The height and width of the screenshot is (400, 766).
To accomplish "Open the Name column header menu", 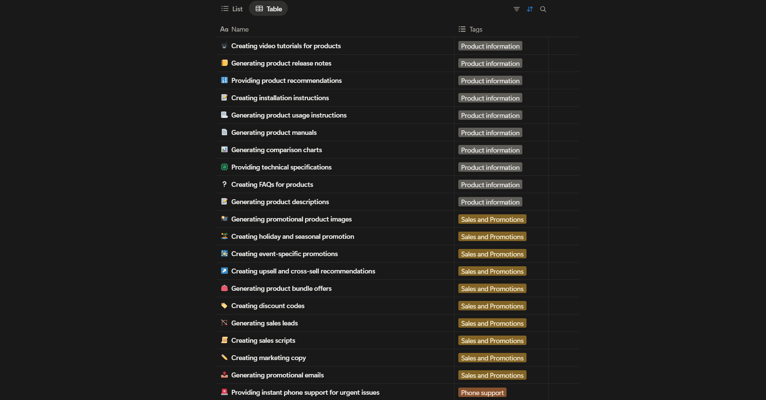I will (240, 29).
